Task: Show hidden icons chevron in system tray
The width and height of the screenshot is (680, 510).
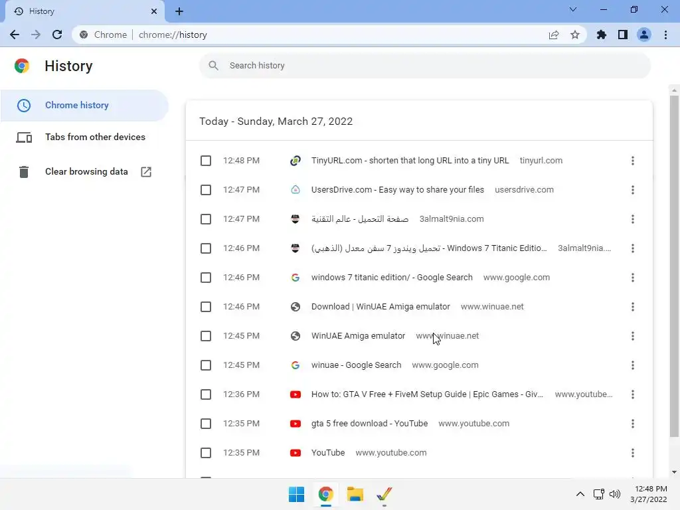Action: (x=580, y=494)
